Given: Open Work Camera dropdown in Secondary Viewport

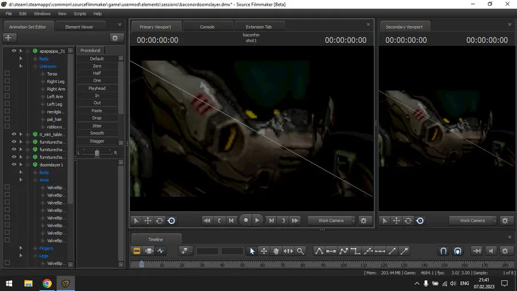Looking at the screenshot, I should click(x=473, y=221).
